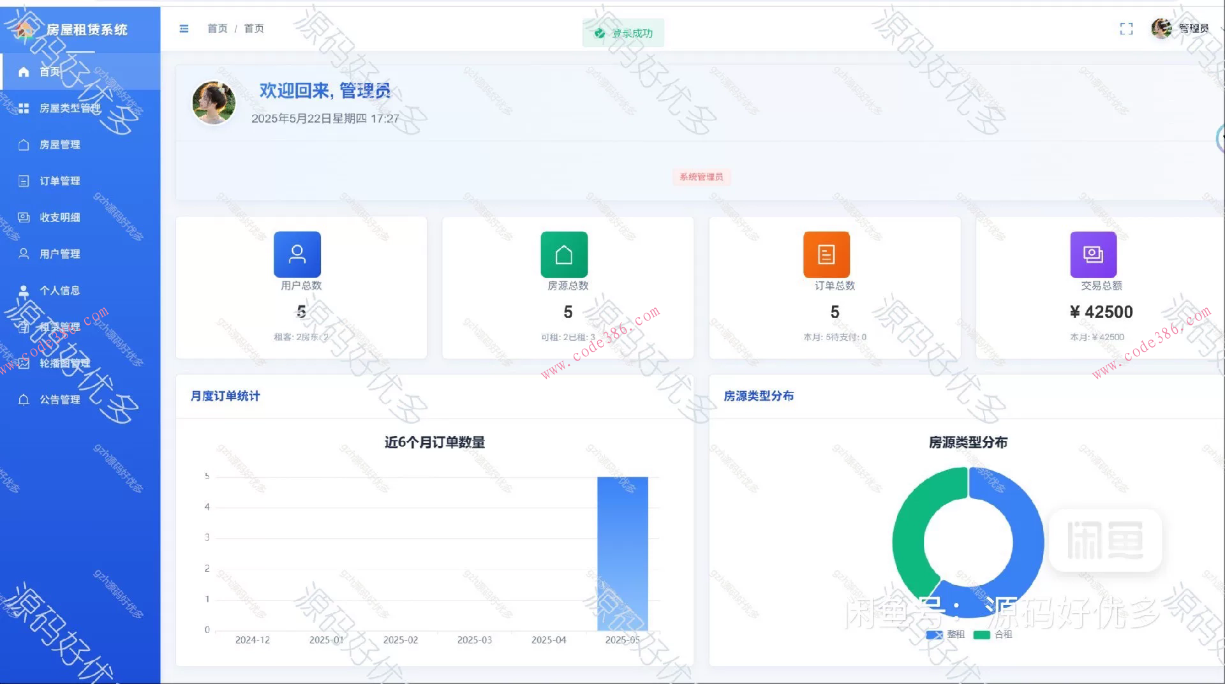Select 首页 in the breadcrumb trail
This screenshot has height=684, width=1225.
(216, 29)
